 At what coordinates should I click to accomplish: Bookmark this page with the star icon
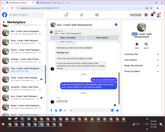[151, 8]
